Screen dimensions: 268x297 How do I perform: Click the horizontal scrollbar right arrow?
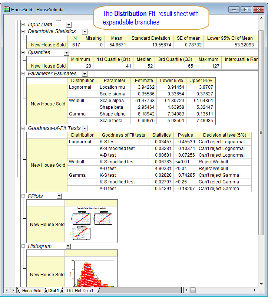[255, 290]
